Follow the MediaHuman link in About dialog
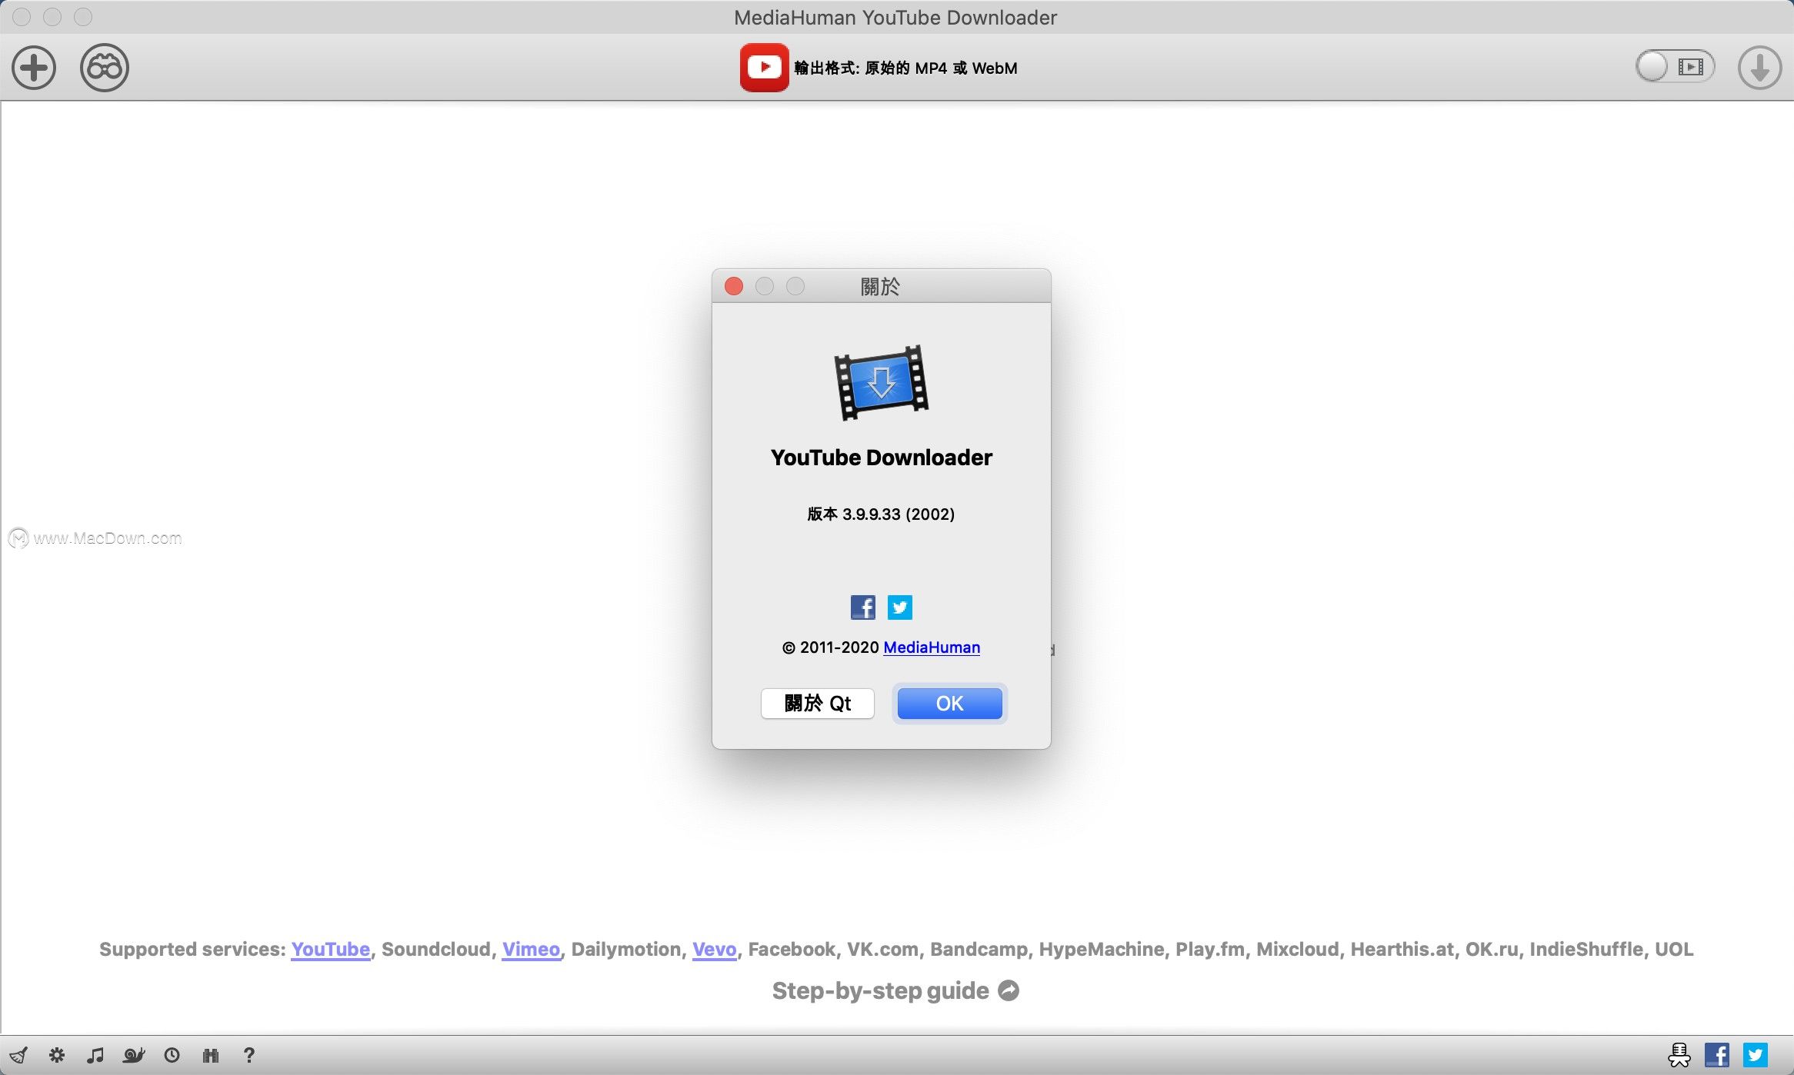Screen dimensions: 1794x1075 pos(932,647)
